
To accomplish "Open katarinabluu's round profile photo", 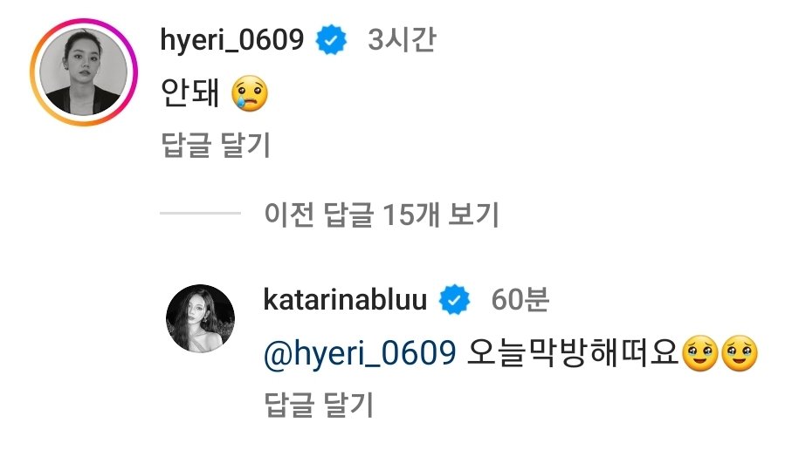I will [x=201, y=318].
